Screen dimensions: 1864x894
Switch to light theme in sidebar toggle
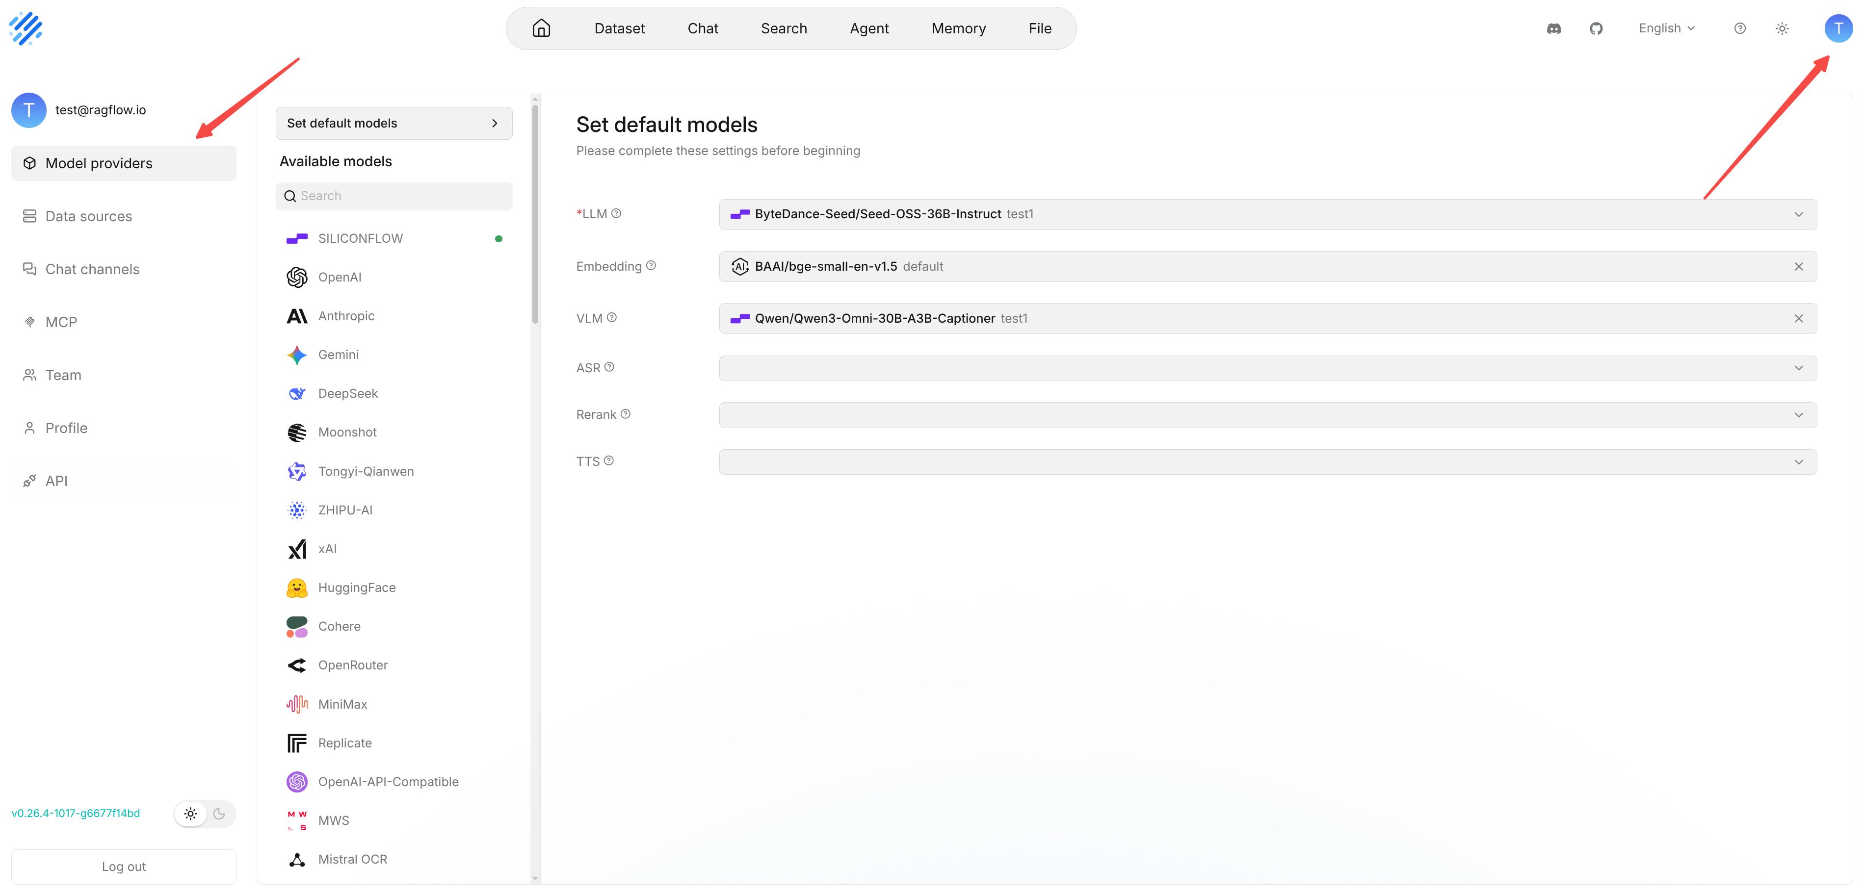tap(190, 814)
